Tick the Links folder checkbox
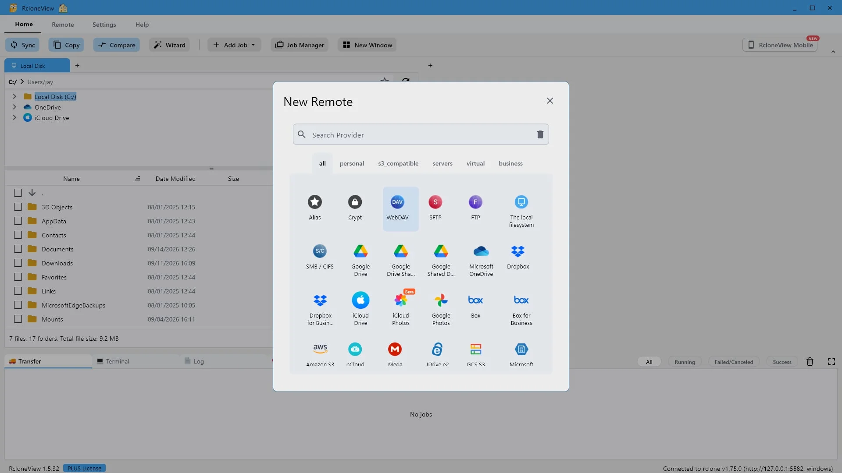The image size is (842, 473). pyautogui.click(x=18, y=291)
